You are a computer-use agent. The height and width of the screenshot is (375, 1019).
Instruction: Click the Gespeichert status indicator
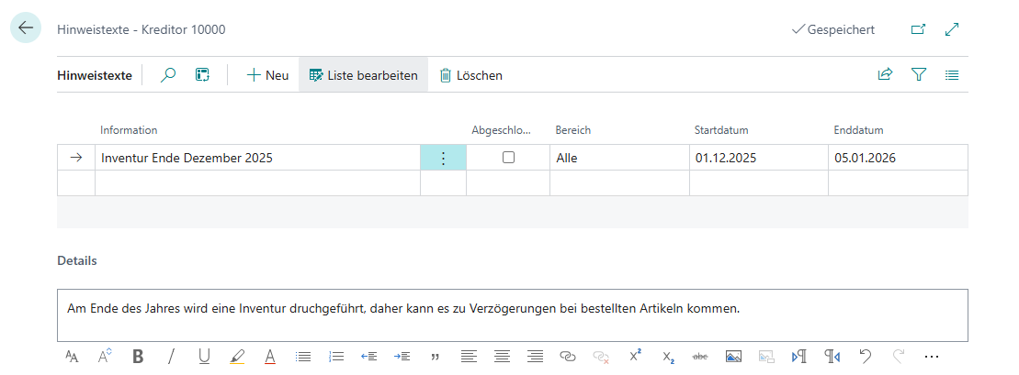pyautogui.click(x=833, y=30)
